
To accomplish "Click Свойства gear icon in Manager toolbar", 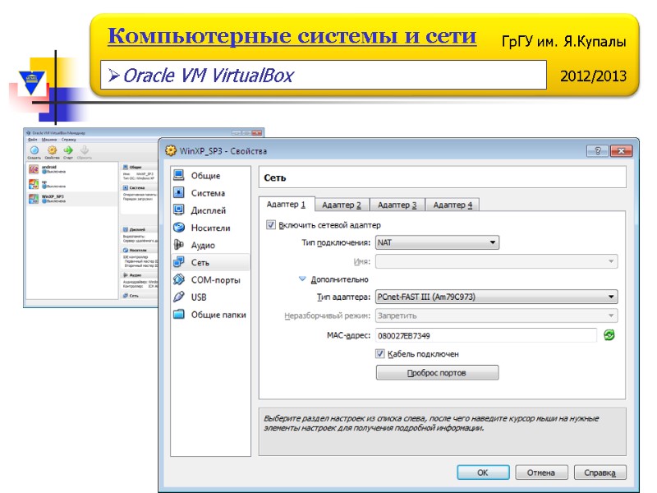I will [52, 150].
